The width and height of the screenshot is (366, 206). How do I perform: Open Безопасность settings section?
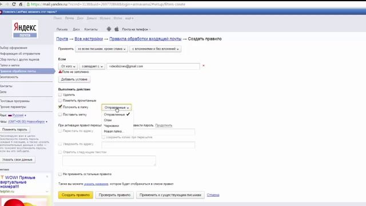[x=9, y=77]
